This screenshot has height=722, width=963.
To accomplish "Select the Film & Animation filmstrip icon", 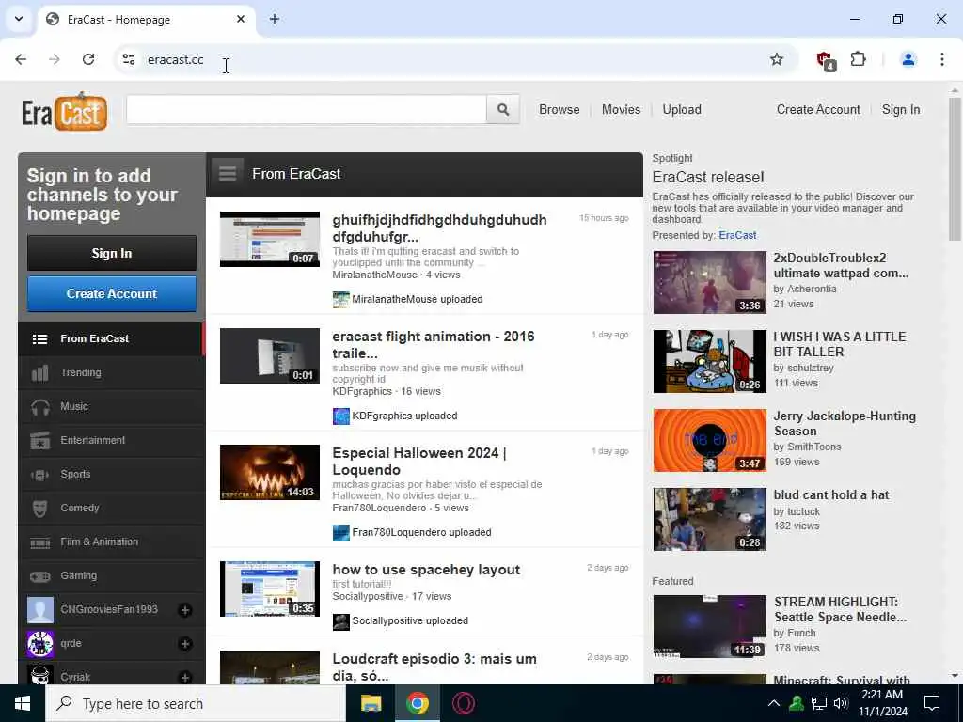I will pos(39,542).
